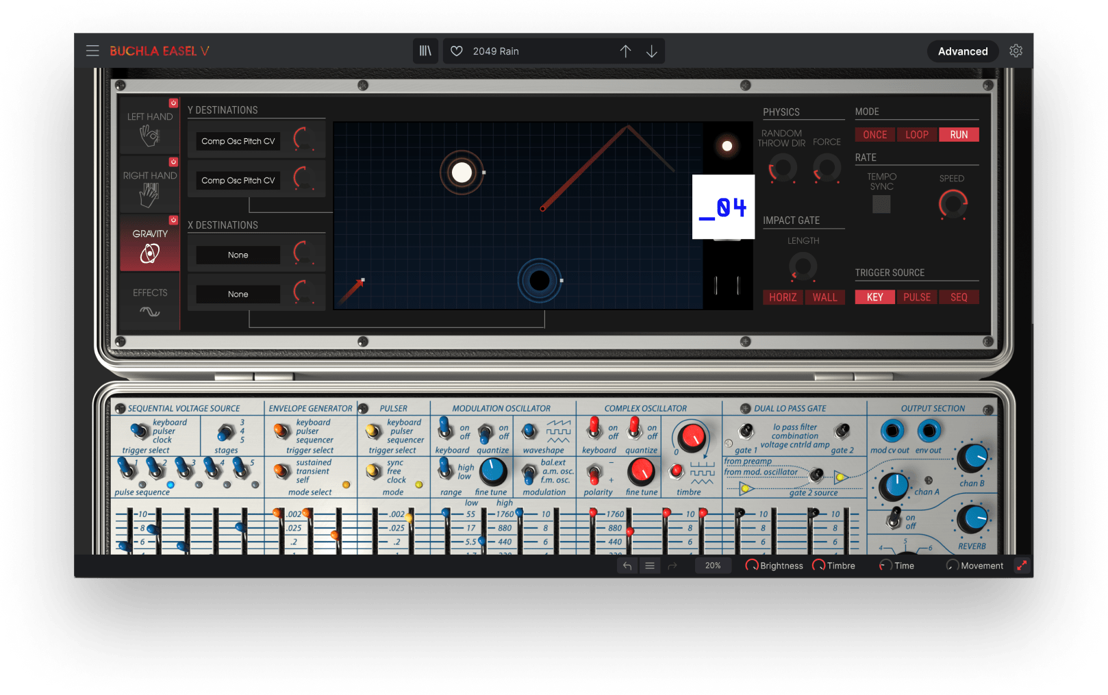The height and width of the screenshot is (695, 1108).
Task: Open the settings gear panel
Action: coord(1016,51)
